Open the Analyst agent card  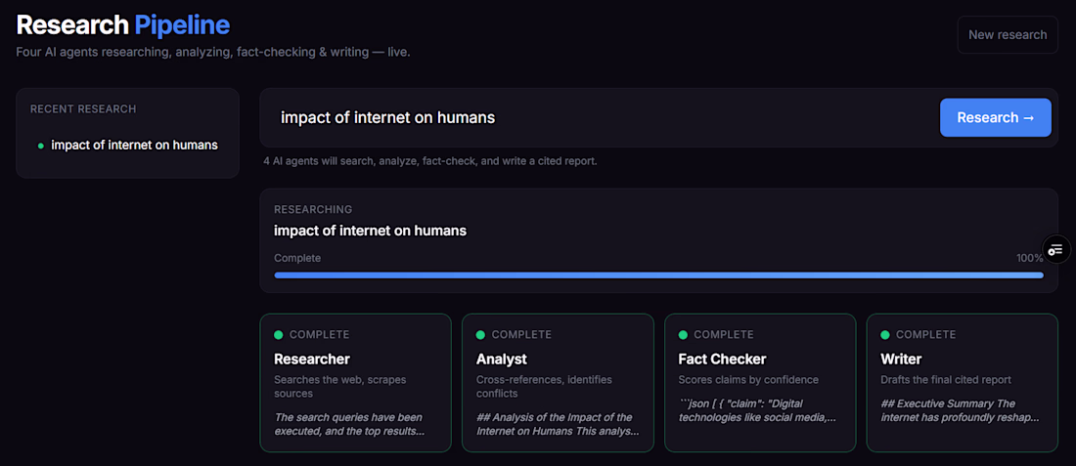click(558, 383)
